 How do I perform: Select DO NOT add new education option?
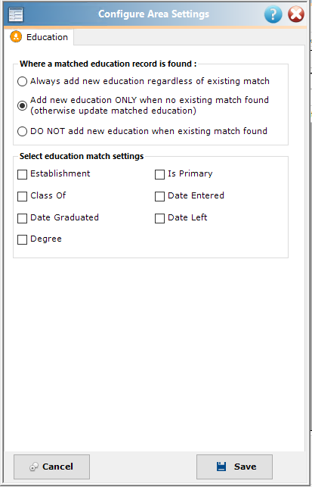coord(22,131)
